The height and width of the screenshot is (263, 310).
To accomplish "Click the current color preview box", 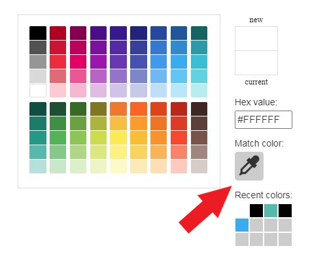I will click(256, 63).
